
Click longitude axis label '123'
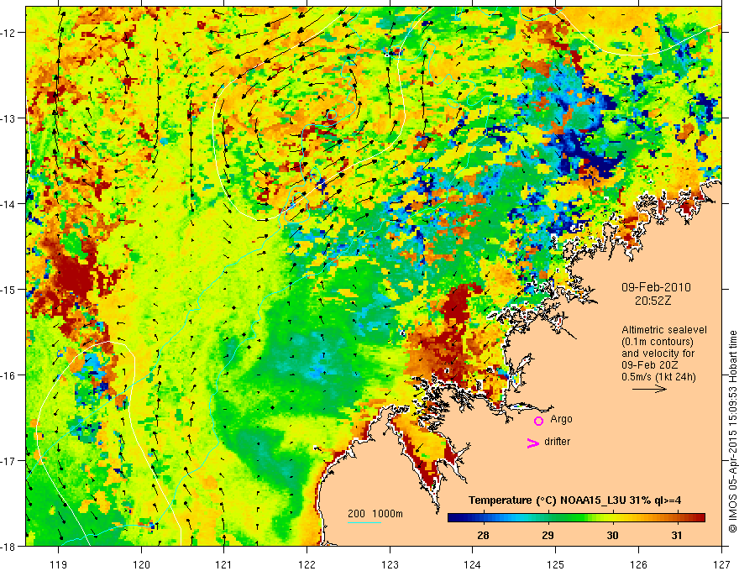click(390, 564)
